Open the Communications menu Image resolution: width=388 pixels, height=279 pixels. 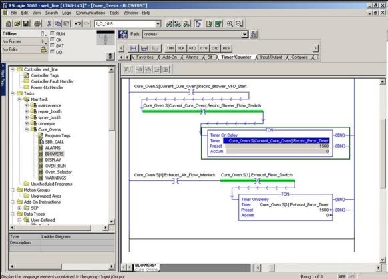pyautogui.click(x=90, y=13)
